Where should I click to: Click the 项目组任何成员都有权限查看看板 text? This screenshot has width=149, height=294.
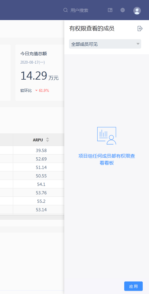point(107,159)
